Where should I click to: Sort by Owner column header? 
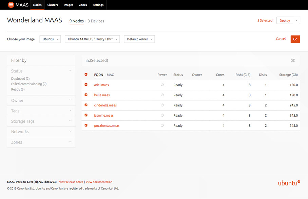click(197, 75)
